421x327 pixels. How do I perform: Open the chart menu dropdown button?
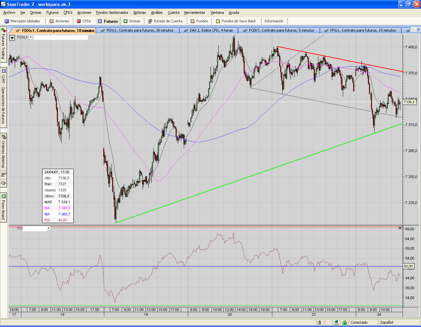[x=12, y=38]
